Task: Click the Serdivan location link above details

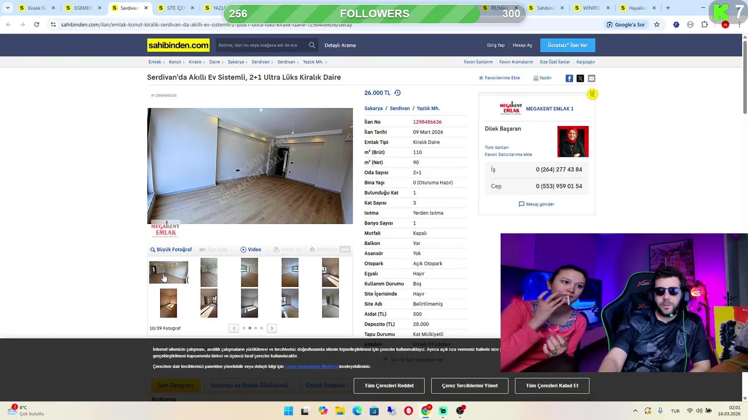Action: point(400,108)
